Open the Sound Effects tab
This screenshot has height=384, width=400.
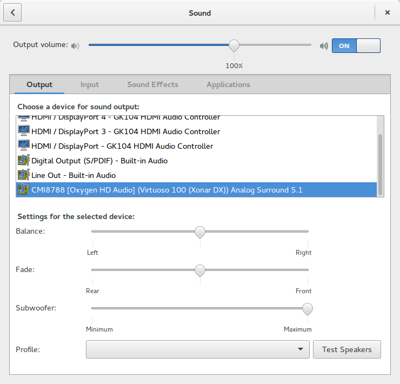[152, 84]
